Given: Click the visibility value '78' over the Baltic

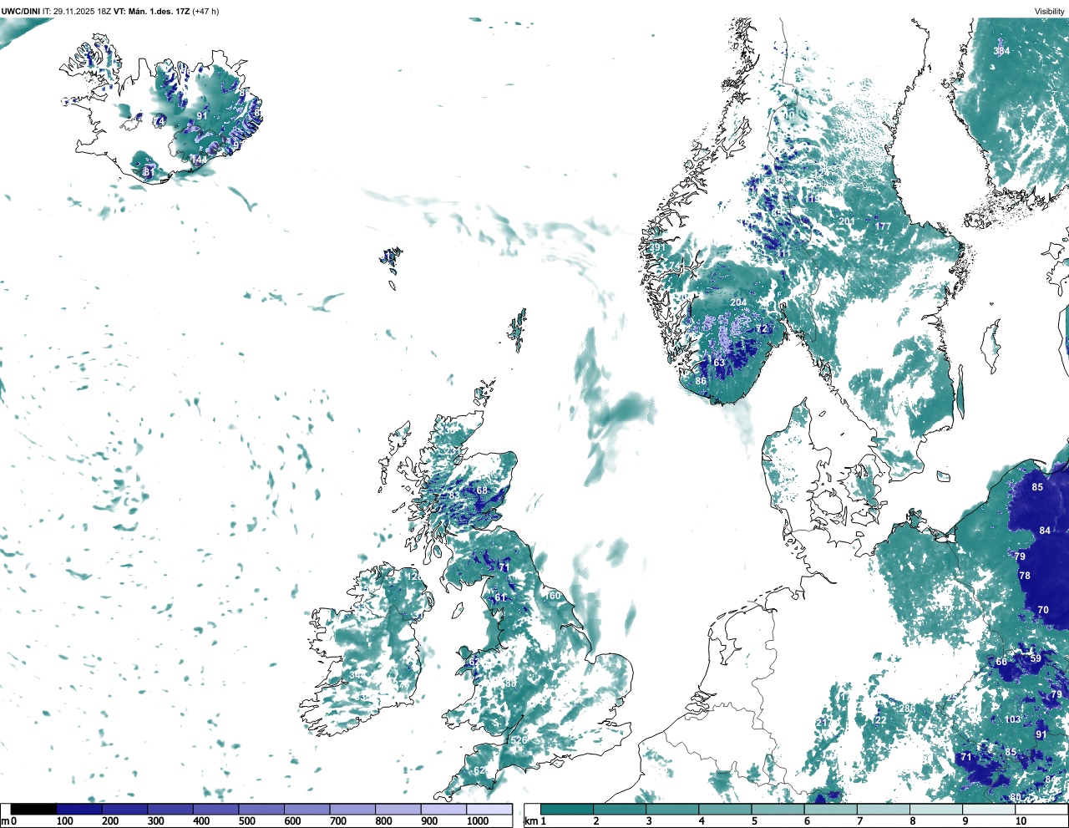Looking at the screenshot, I should pos(1025,576).
